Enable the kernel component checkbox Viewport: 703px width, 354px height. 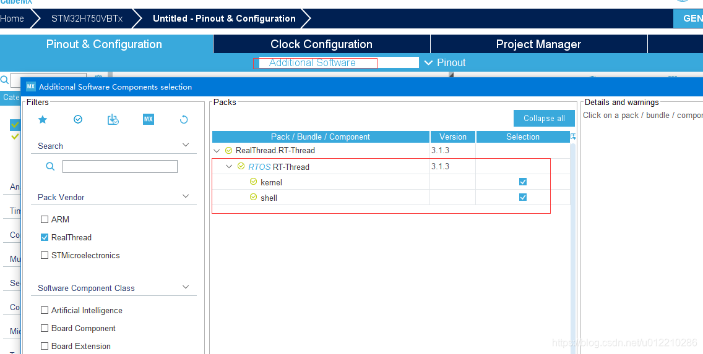pos(523,182)
